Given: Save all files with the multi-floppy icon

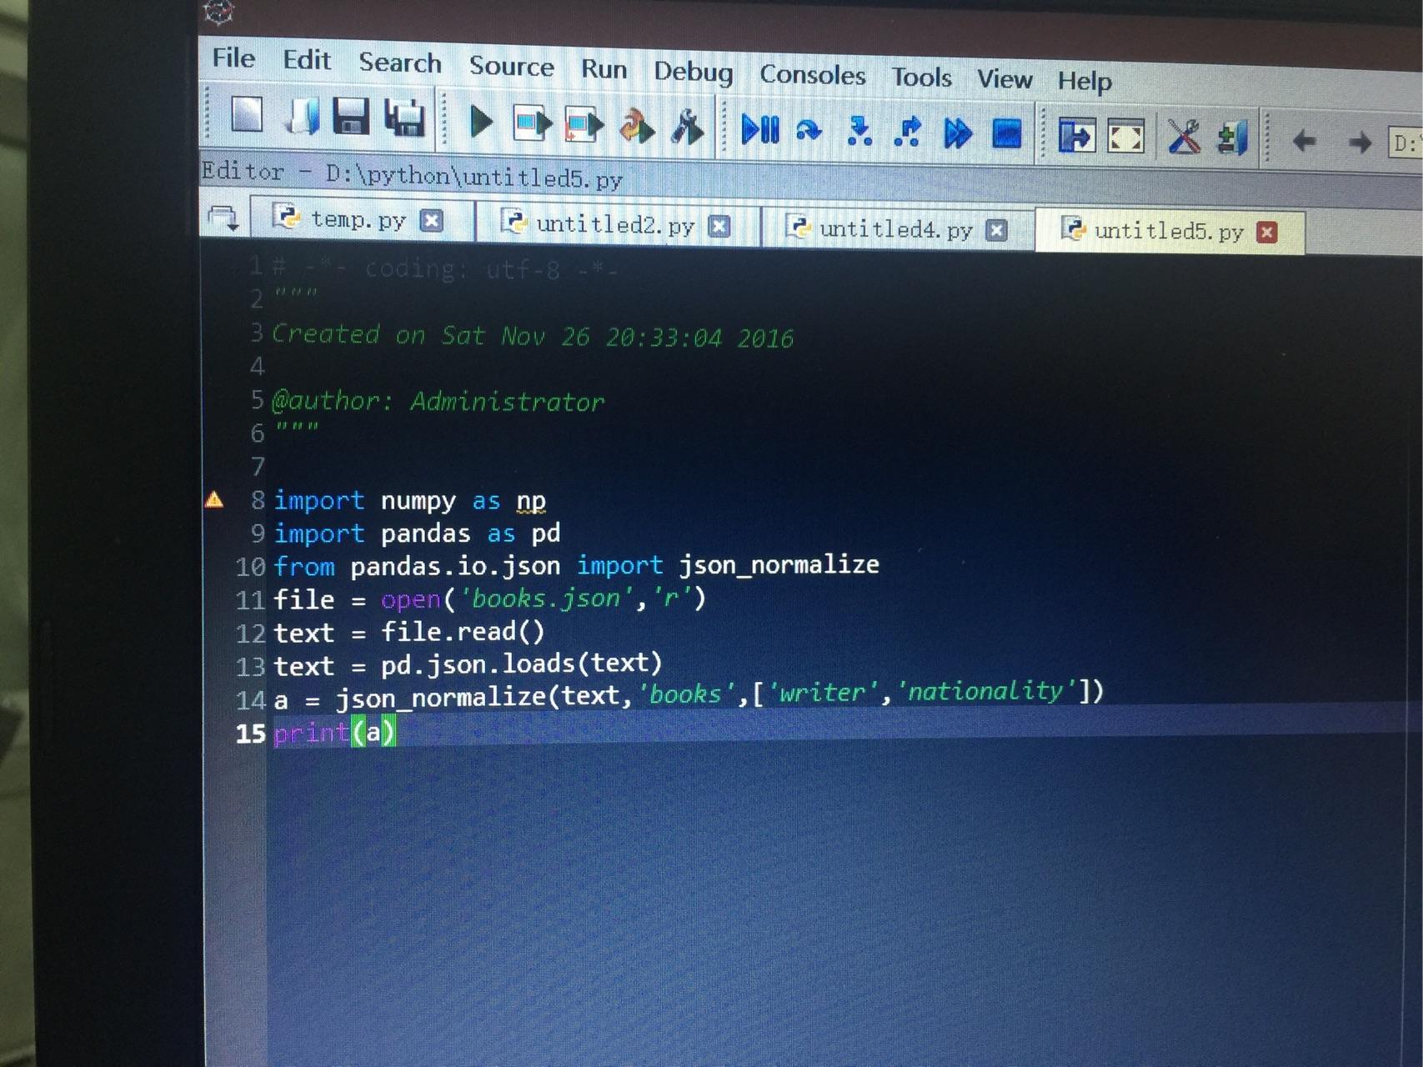Looking at the screenshot, I should [x=405, y=118].
